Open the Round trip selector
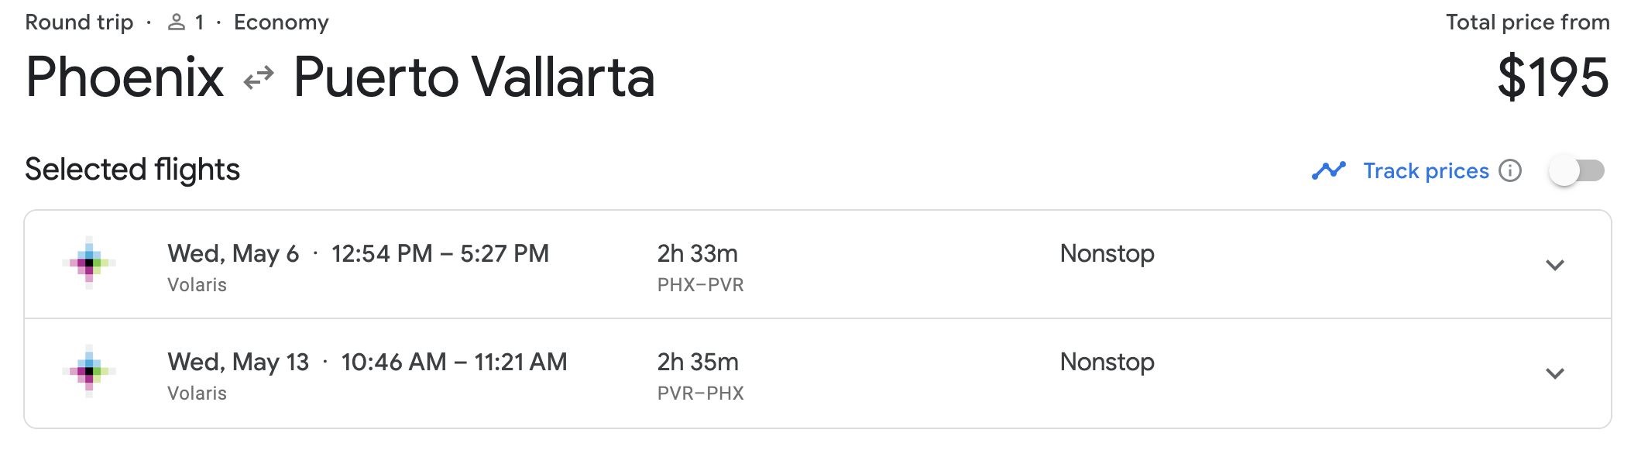The width and height of the screenshot is (1648, 457). (78, 21)
